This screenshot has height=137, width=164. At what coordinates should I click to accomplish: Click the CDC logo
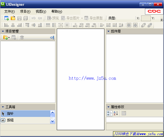tap(154, 11)
